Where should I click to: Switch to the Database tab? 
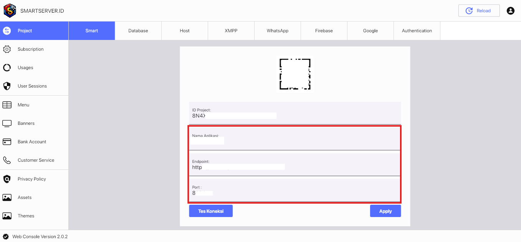[138, 30]
